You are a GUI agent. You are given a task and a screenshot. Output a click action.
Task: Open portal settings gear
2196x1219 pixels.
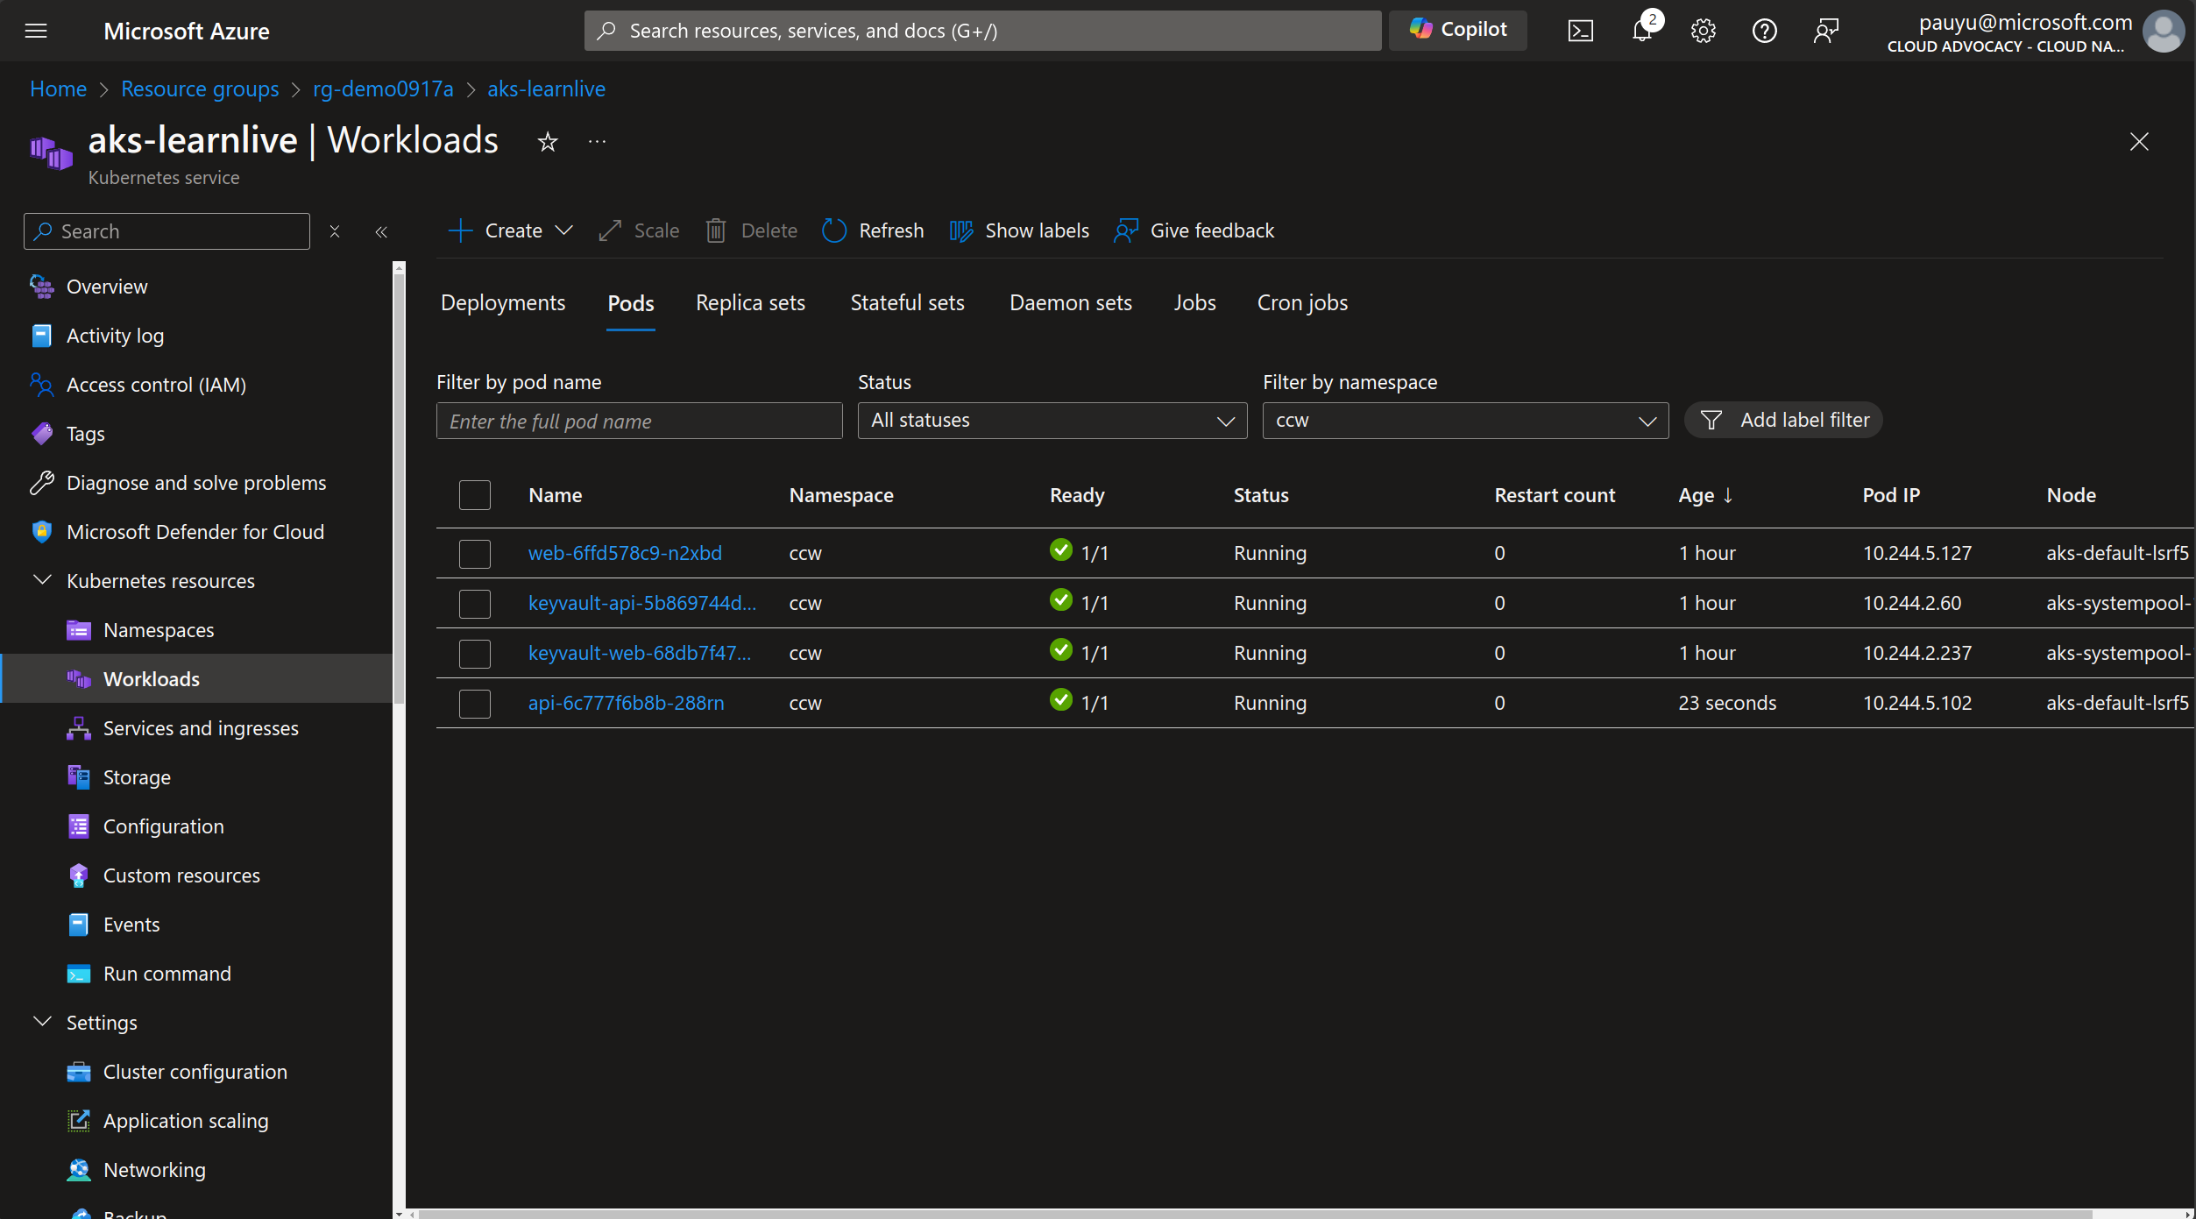pos(1703,31)
